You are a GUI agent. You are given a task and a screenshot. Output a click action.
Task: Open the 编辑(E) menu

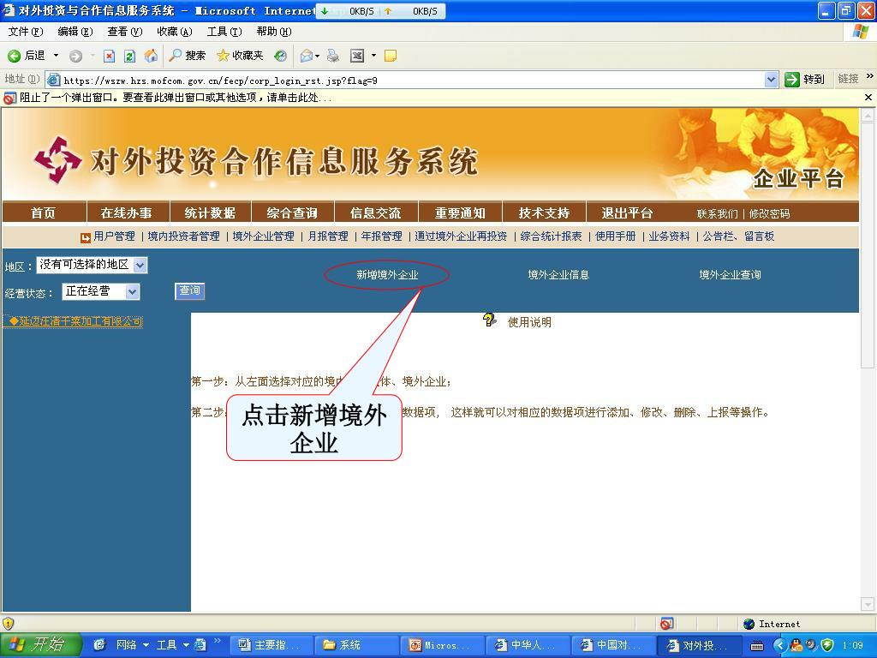(75, 32)
